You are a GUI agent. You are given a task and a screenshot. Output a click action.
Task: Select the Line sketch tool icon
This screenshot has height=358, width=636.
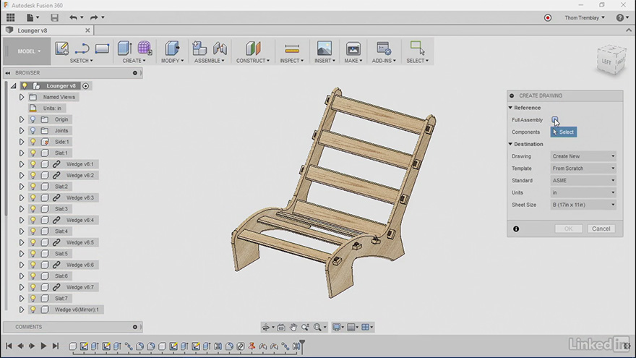click(82, 48)
